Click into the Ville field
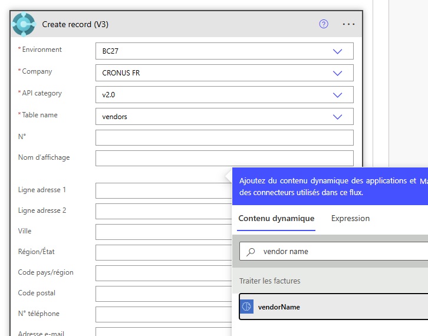The image size is (428, 336). click(x=162, y=232)
